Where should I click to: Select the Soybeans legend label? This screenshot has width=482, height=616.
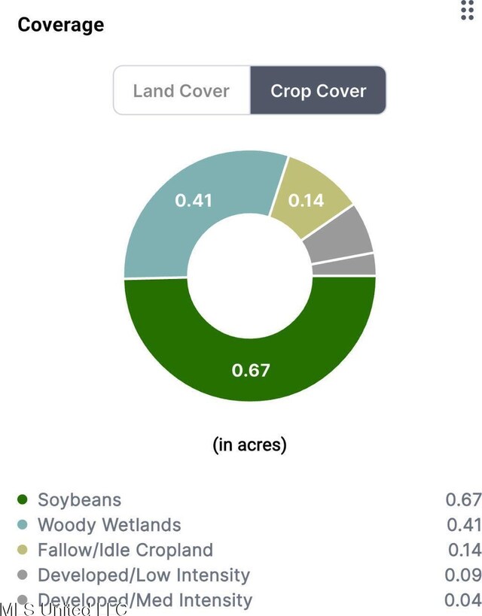click(80, 500)
